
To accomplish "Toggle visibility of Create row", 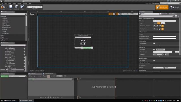I will click(x=24, y=70).
